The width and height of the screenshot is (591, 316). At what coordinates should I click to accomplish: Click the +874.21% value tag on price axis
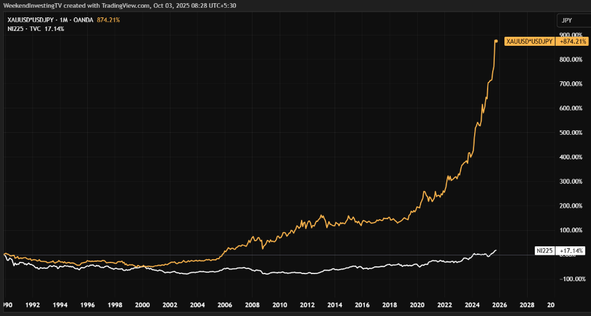pos(571,41)
